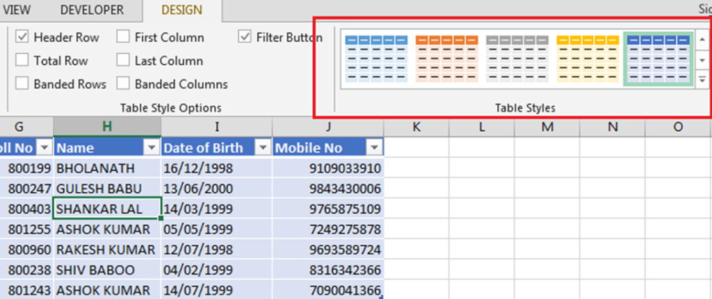
Task: Select the blue table style thumbnail
Action: coord(375,58)
